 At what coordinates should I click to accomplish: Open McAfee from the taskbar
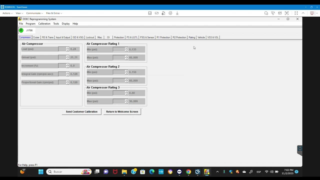point(115,172)
